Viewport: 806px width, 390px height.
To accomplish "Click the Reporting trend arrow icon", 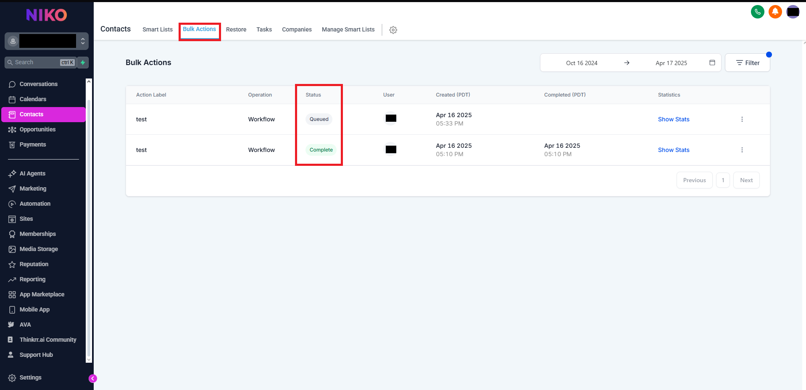I will (x=12, y=280).
